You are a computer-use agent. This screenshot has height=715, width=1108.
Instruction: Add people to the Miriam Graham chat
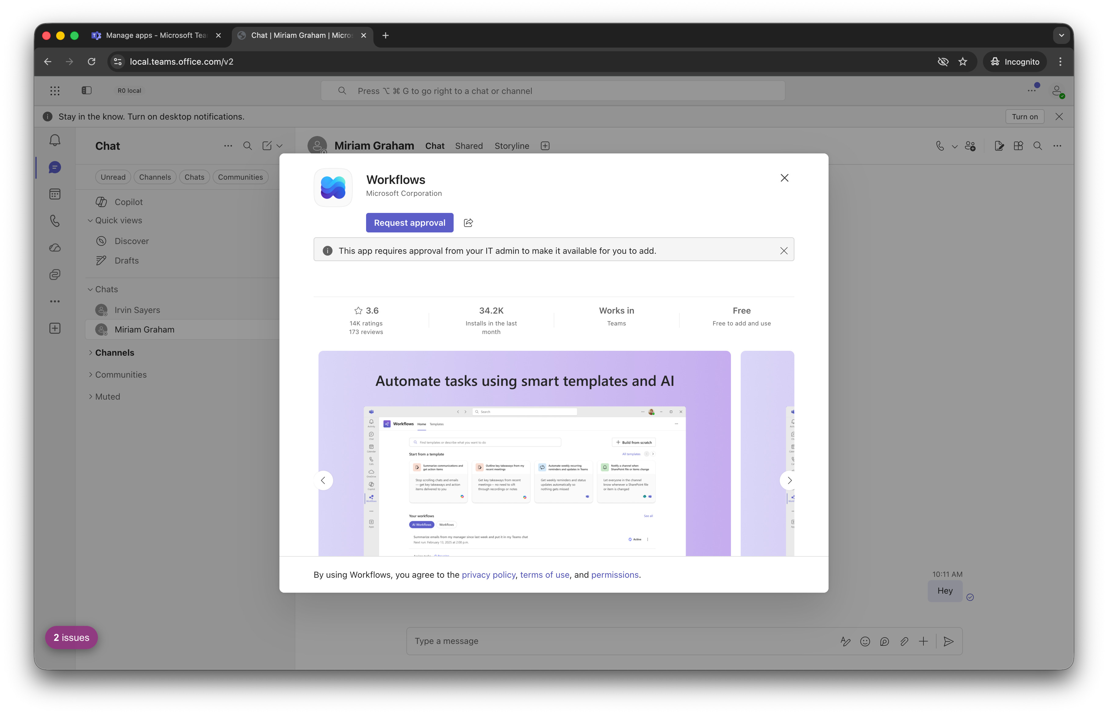(x=970, y=146)
